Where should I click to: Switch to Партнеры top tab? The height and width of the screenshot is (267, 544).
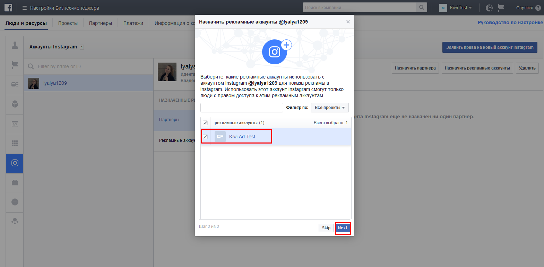coord(101,23)
